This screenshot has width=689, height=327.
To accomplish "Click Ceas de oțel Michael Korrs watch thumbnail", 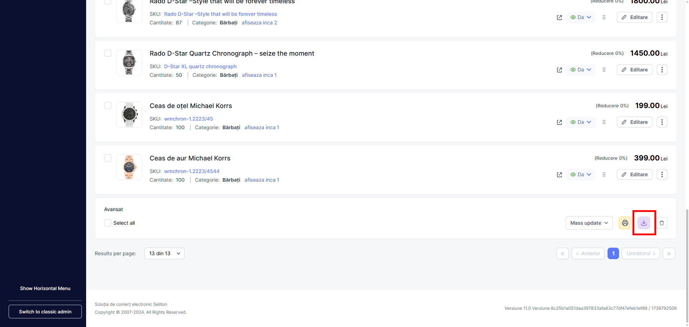I will pyautogui.click(x=129, y=115).
